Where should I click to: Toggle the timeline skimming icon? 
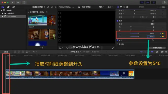pos(142,52)
